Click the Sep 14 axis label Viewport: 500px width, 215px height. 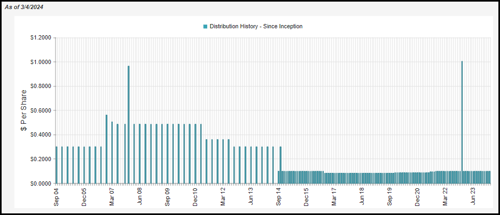(x=279, y=197)
